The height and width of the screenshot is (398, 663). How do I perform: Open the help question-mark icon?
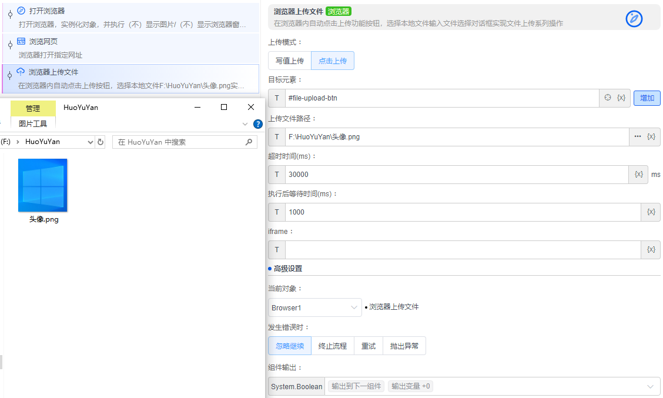point(257,123)
